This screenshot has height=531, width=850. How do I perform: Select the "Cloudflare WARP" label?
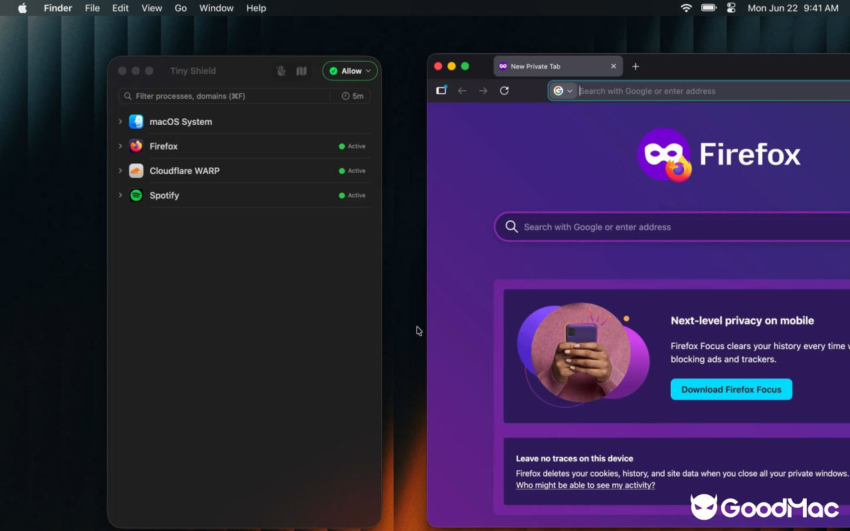(x=185, y=171)
